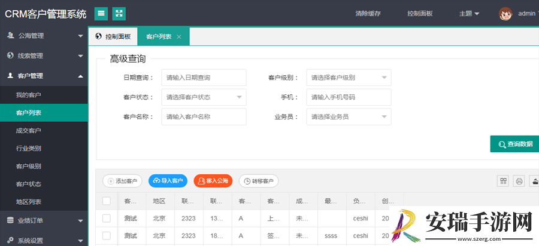Image resolution: width=539 pixels, height=246 pixels.
Task: Expand the 线索管理 menu arrow
Action: click(80, 56)
